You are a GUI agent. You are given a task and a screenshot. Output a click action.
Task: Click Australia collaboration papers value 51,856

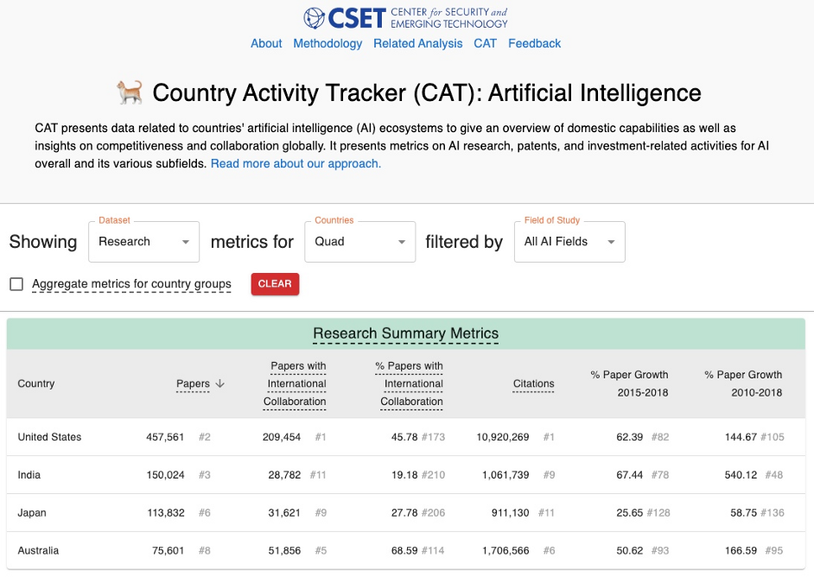(284, 550)
